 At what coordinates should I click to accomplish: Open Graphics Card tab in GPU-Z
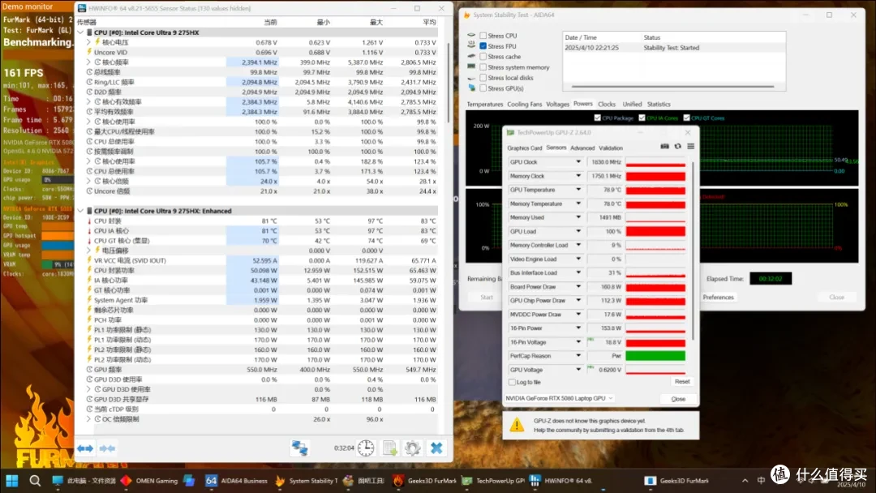[525, 148]
